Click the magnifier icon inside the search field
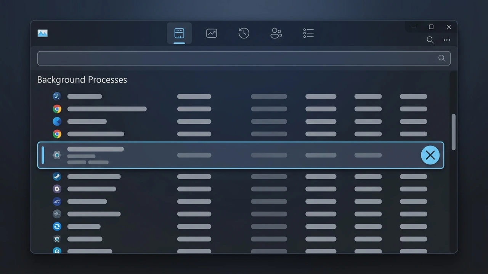The height and width of the screenshot is (274, 488). tap(442, 58)
